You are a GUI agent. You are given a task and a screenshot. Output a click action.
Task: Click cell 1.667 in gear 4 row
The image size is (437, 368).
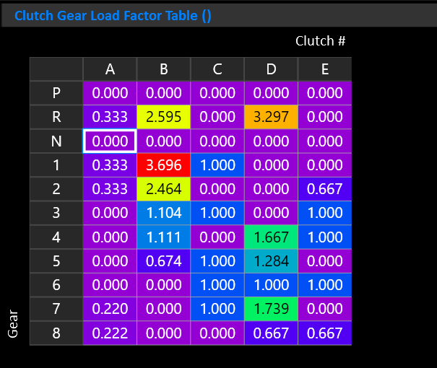pyautogui.click(x=271, y=237)
